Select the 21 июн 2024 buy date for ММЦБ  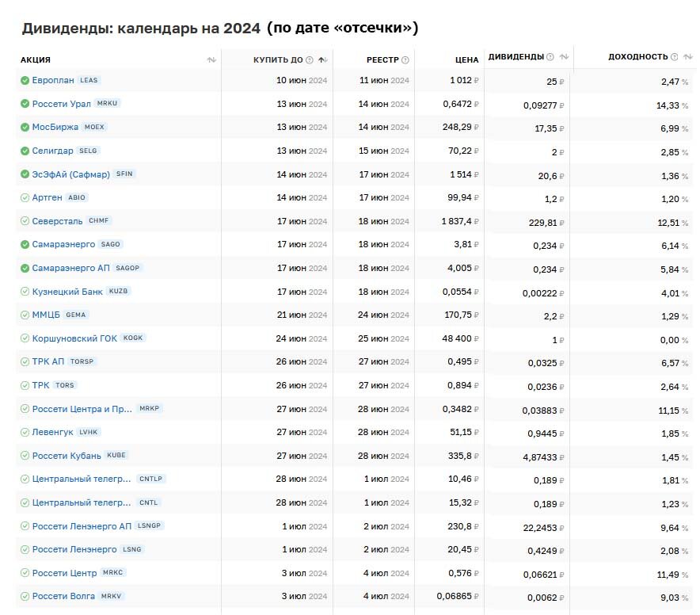[x=302, y=315]
